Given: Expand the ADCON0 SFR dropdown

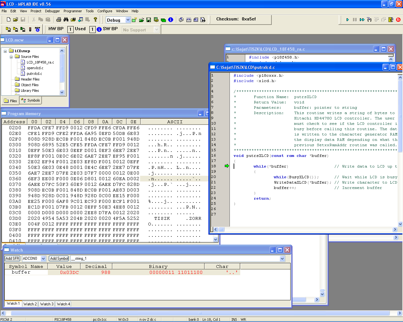Looking at the screenshot, I should coord(43,258).
